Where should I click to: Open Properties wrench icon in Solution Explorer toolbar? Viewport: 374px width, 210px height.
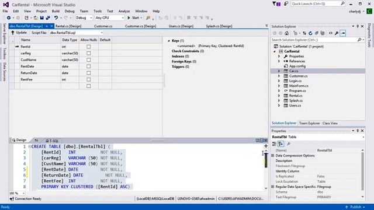[337, 33]
